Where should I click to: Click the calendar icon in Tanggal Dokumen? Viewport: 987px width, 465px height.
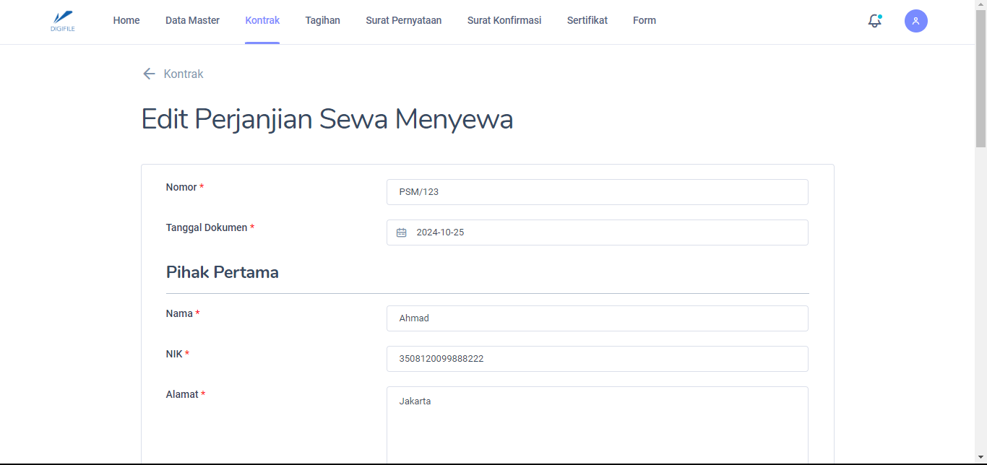pos(401,232)
